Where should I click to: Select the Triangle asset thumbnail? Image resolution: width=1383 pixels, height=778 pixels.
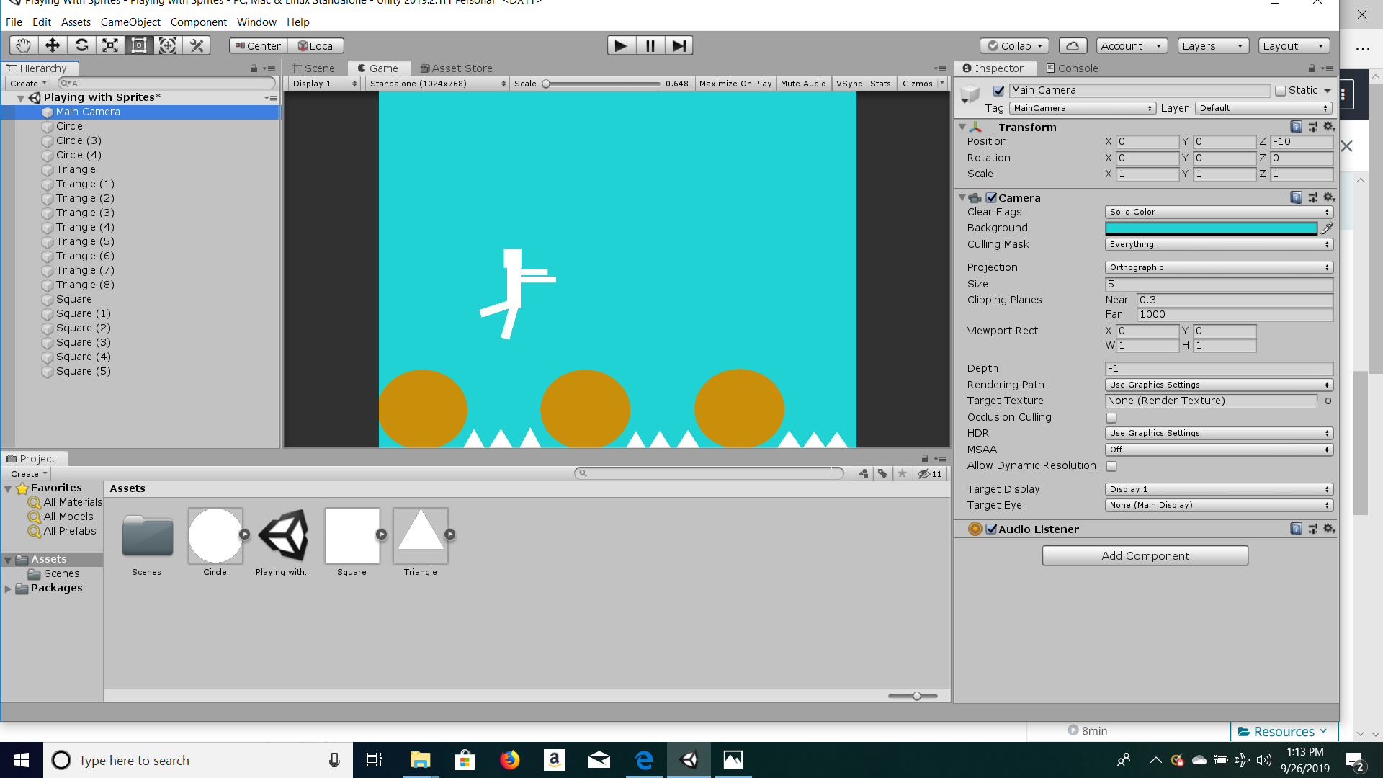pyautogui.click(x=421, y=535)
